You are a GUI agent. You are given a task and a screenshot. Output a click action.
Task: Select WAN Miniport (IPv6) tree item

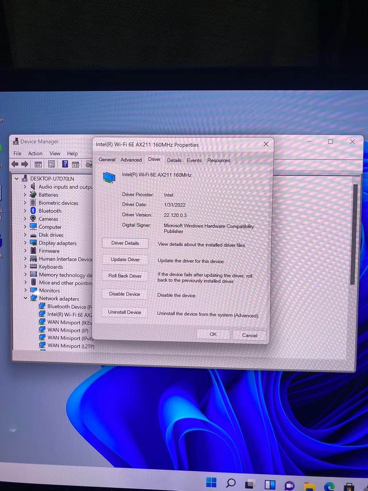coord(70,338)
